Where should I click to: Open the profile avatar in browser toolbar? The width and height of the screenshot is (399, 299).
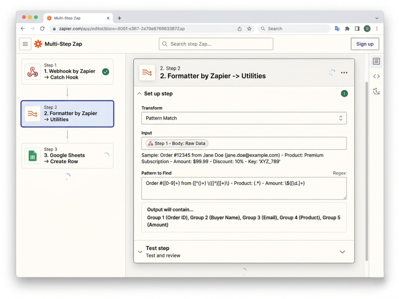[367, 29]
